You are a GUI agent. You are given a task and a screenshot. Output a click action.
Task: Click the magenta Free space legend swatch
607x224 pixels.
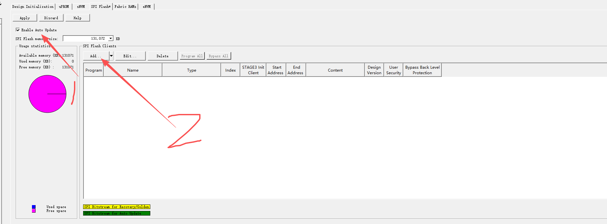click(x=34, y=211)
